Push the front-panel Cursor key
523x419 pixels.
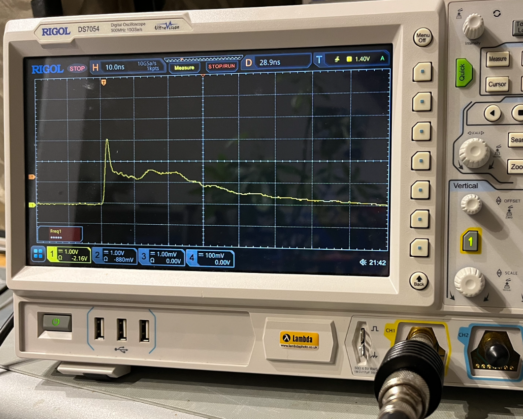coord(497,84)
